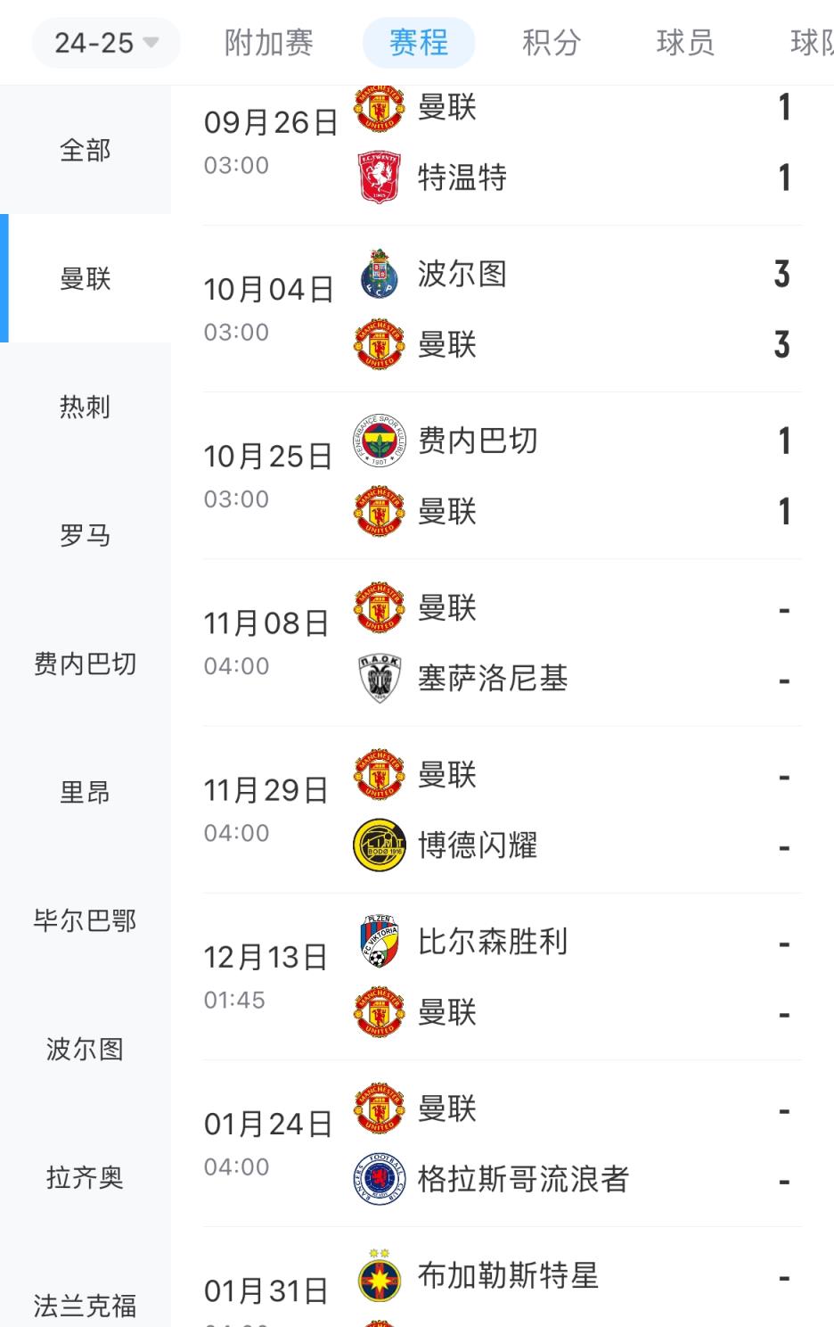Choose 费内巴切 in the sidebar list
Image resolution: width=834 pixels, height=1327 pixels.
(x=86, y=663)
